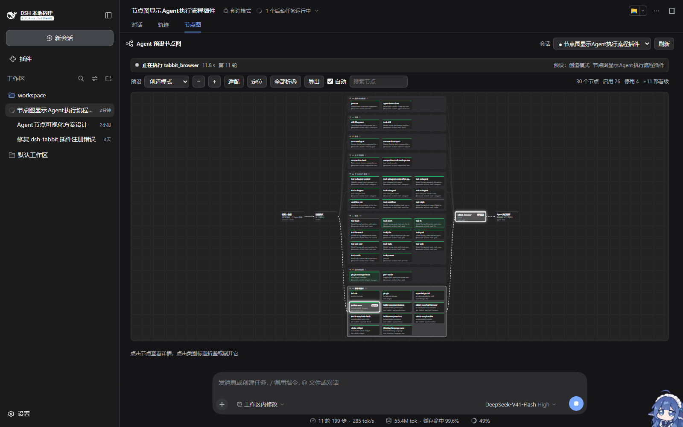Collapse the left sidebar panel
The image size is (683, 427).
coord(108,15)
